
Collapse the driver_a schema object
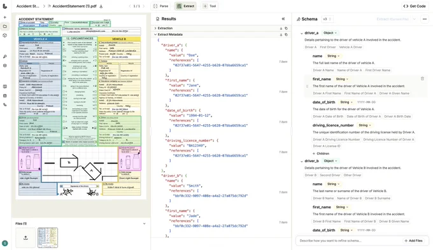[302, 33]
